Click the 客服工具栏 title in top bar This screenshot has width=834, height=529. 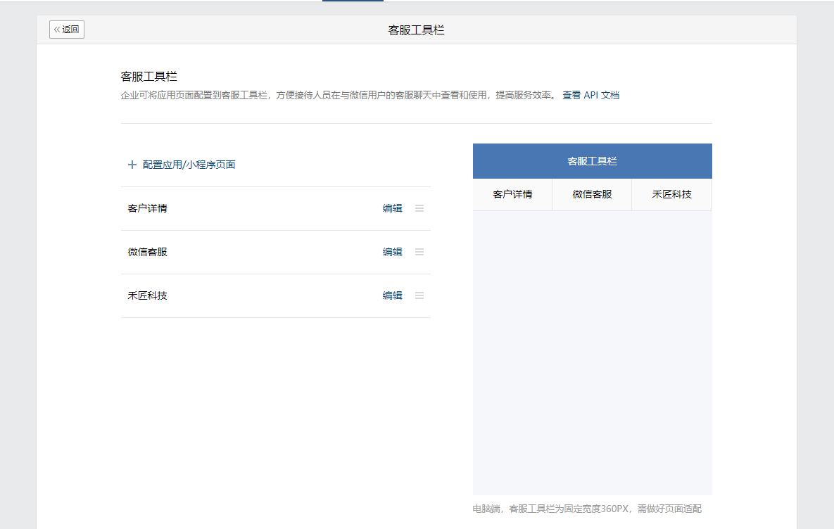tap(416, 30)
